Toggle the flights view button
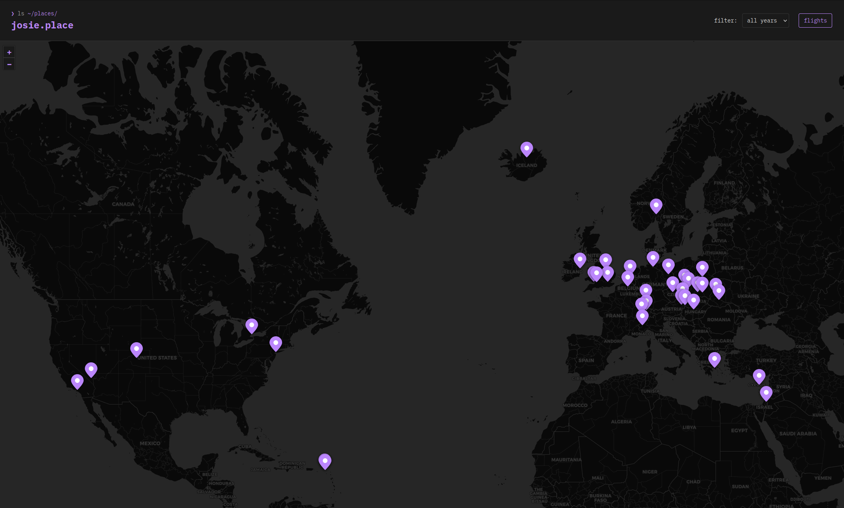 coord(815,21)
